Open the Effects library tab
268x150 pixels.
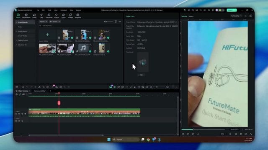point(57,16)
